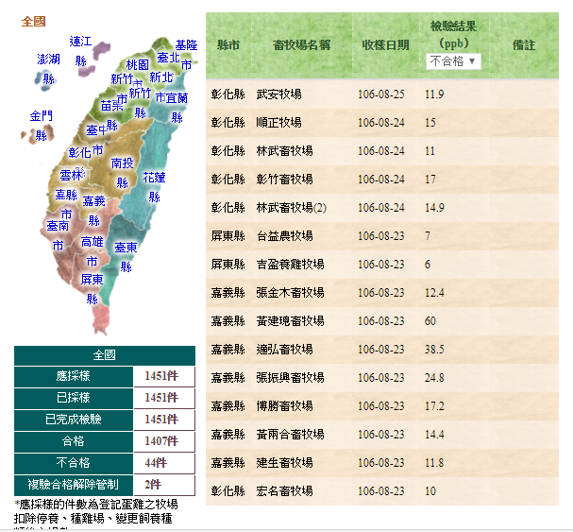
Task: Select 連江 county on the map
Action: click(x=80, y=51)
